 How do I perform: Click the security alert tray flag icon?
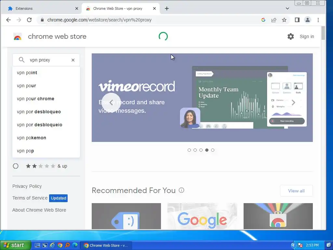click(300, 245)
